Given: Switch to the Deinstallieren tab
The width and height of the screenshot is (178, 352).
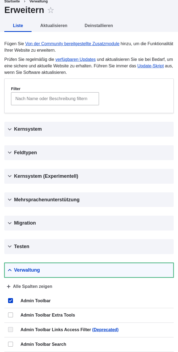Looking at the screenshot, I should pos(99,26).
